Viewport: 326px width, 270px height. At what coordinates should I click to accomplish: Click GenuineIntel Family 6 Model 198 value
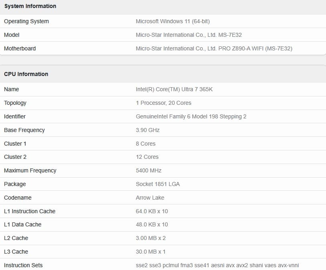point(191,116)
